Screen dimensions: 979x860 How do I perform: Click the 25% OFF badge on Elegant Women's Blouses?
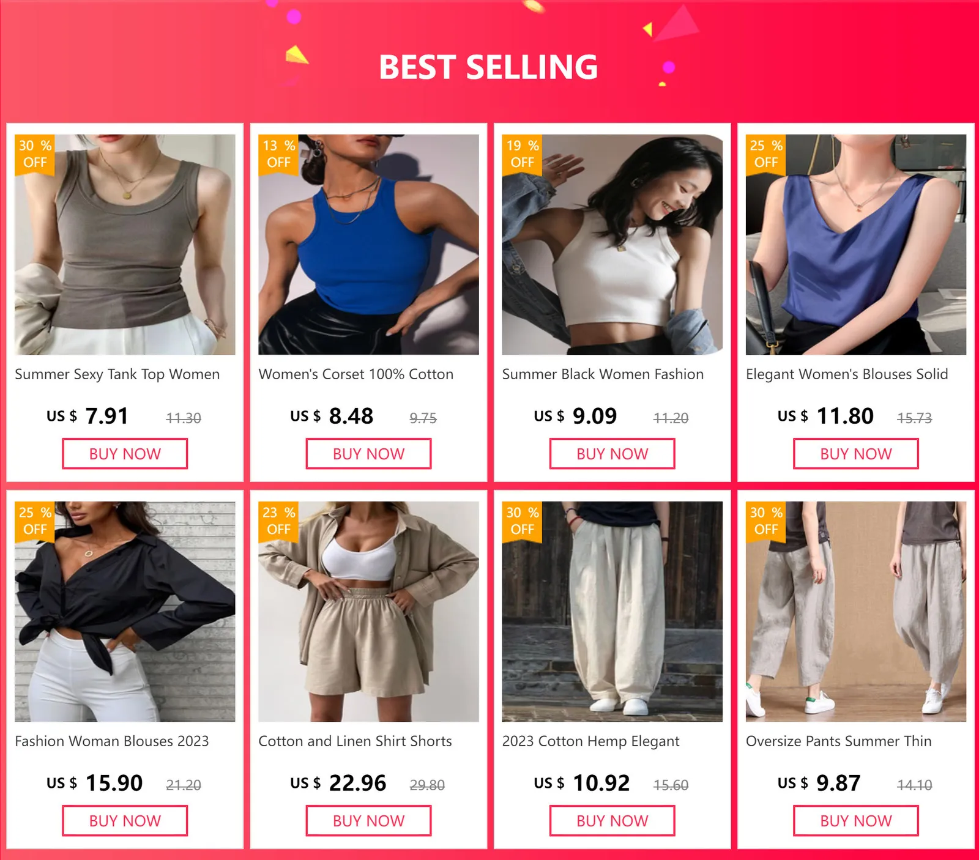click(765, 154)
